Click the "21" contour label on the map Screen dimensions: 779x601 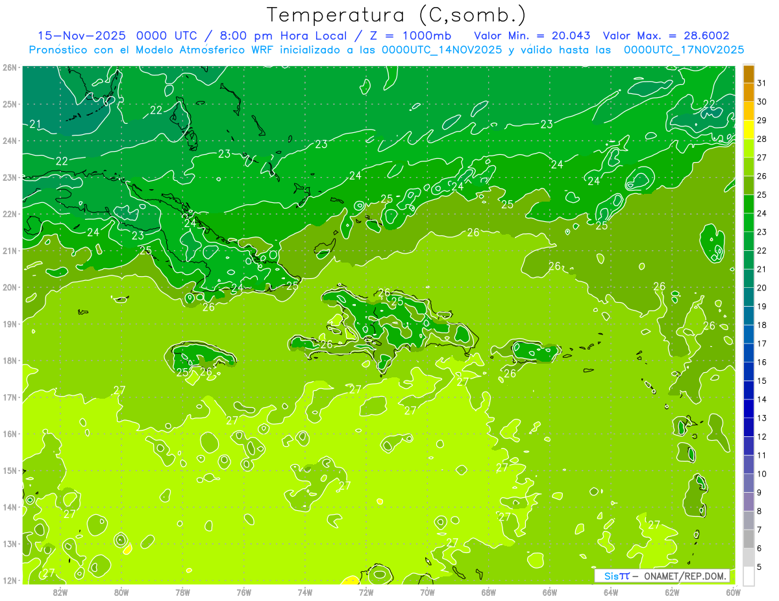click(x=35, y=124)
